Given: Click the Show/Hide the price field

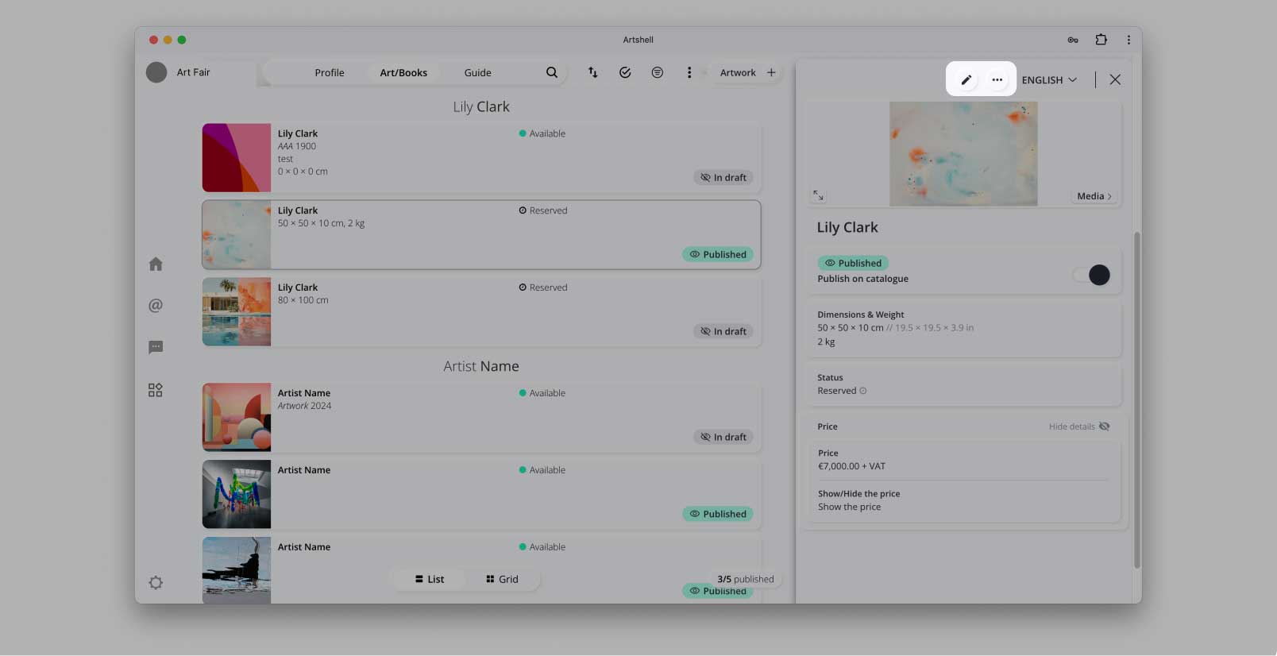Looking at the screenshot, I should pyautogui.click(x=963, y=500).
